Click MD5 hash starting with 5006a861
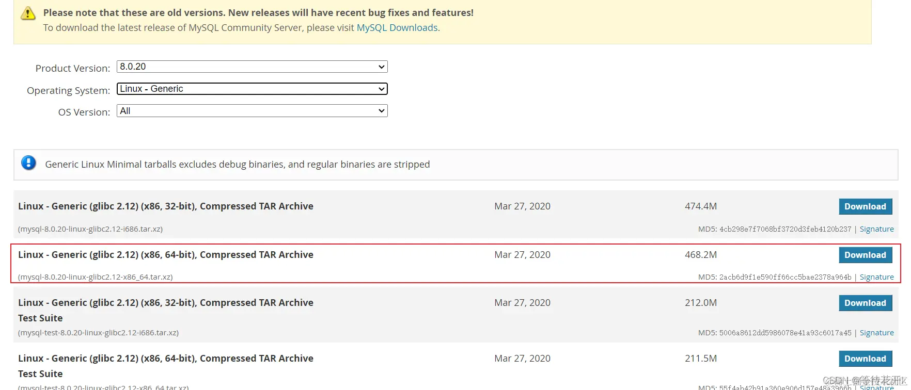 pos(785,333)
